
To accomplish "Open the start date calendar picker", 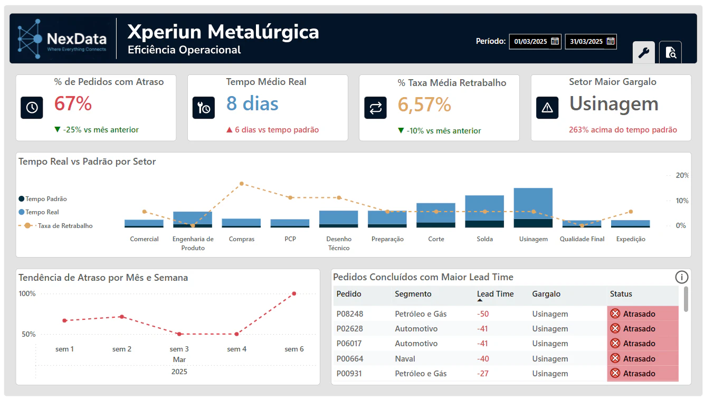I will click(555, 41).
